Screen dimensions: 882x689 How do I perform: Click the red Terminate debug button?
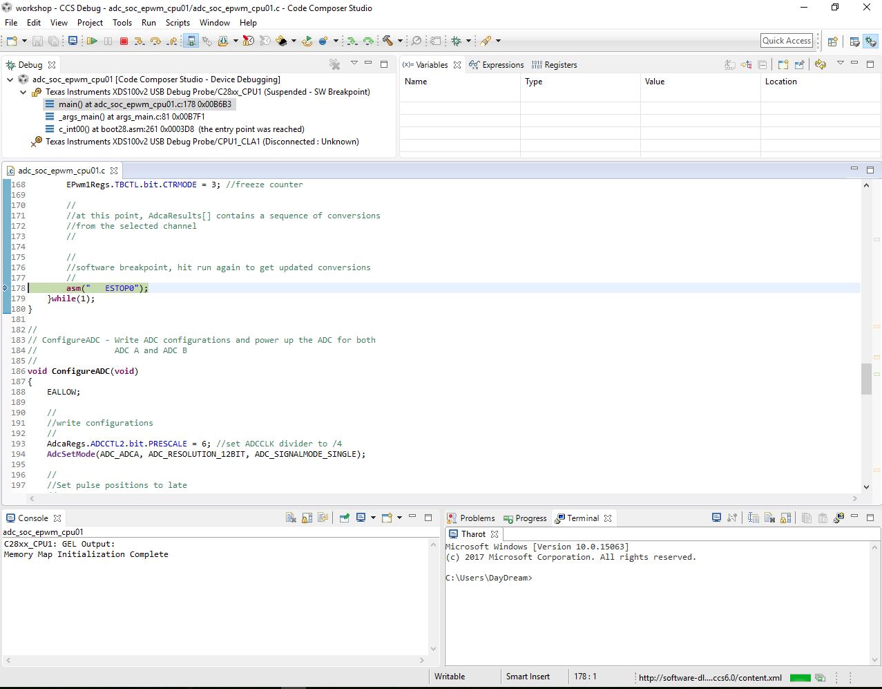(124, 41)
